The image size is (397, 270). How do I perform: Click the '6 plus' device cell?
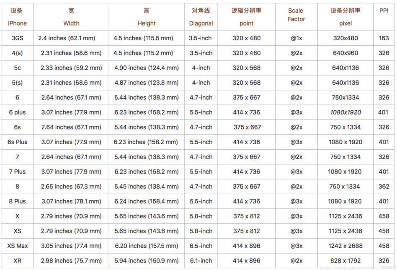[x=17, y=112]
